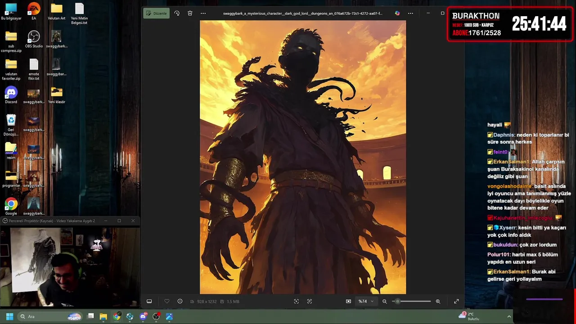Maximize the Pencereli Projektör window
Screen dimensions: 576x324
coord(119,220)
